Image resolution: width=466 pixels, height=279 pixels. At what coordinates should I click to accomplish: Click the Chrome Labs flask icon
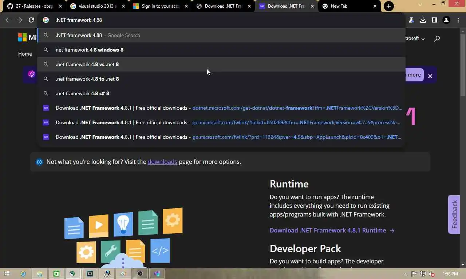(411, 20)
